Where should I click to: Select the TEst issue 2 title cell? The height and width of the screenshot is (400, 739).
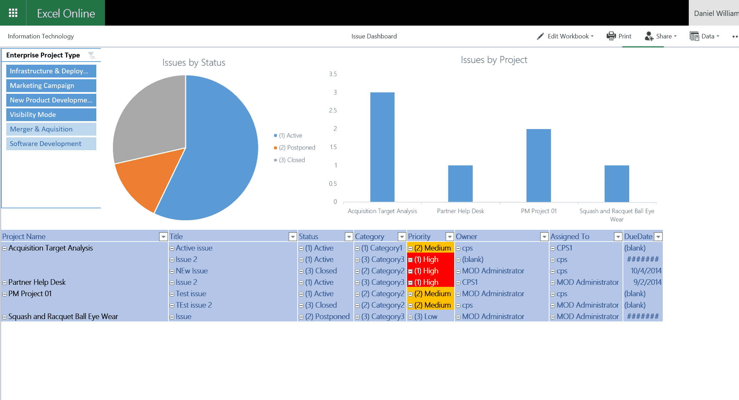233,305
